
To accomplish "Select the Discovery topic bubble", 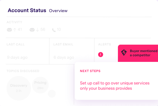I will click(19, 88).
